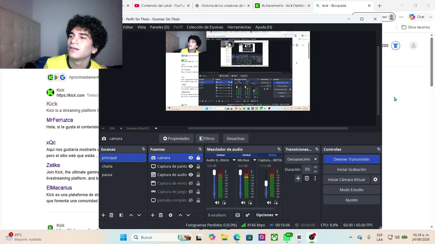Screen dimensions: 435x244
Task: Switch audio mixer layout icon
Action: click(238, 215)
